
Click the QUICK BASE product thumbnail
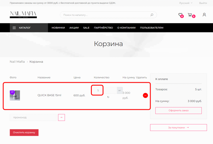(15, 95)
